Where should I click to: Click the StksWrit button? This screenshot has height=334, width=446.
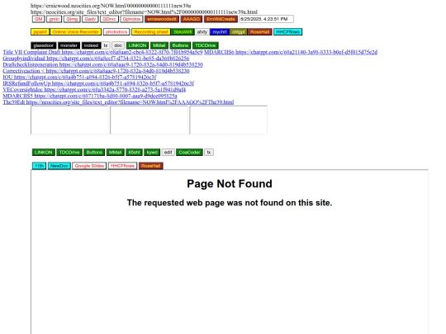[183, 32]
